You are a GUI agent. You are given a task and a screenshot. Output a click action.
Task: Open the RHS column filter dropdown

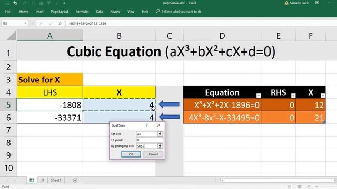[293, 96]
